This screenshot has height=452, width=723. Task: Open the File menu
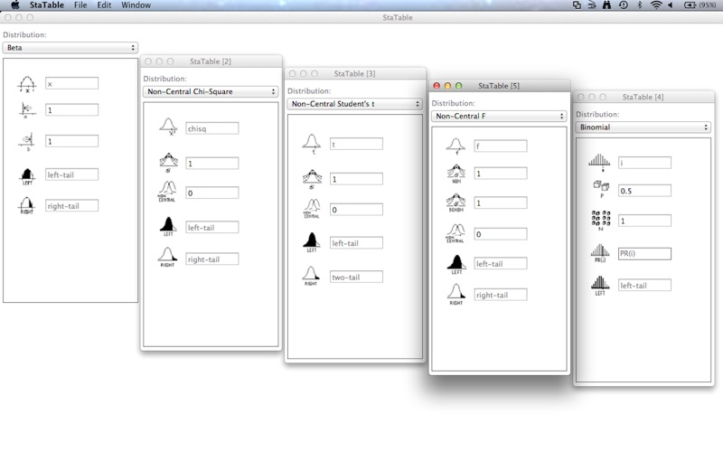point(80,5)
